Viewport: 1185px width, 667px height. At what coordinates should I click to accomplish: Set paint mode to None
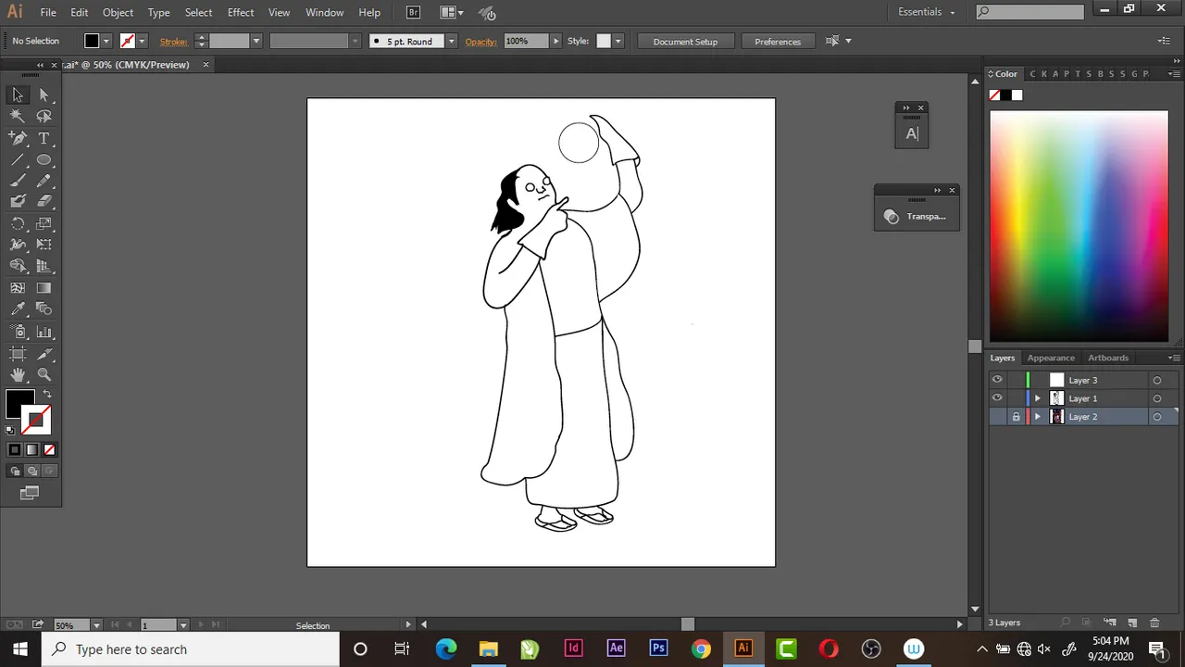click(50, 450)
